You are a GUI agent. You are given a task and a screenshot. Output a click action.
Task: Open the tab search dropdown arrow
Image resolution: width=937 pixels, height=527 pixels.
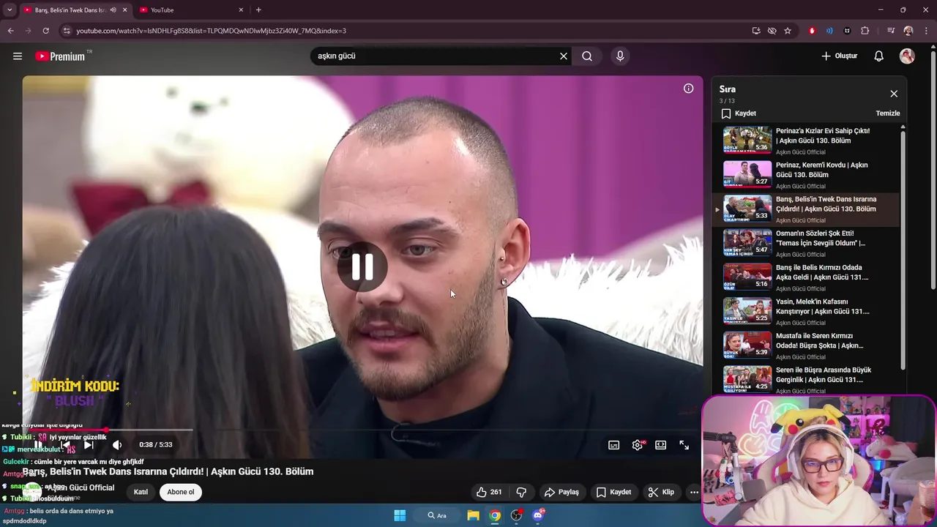[10, 10]
